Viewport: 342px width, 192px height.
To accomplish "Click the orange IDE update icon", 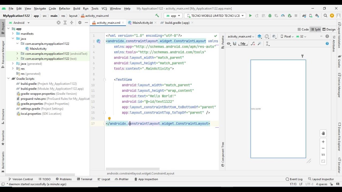I will point(332,16).
